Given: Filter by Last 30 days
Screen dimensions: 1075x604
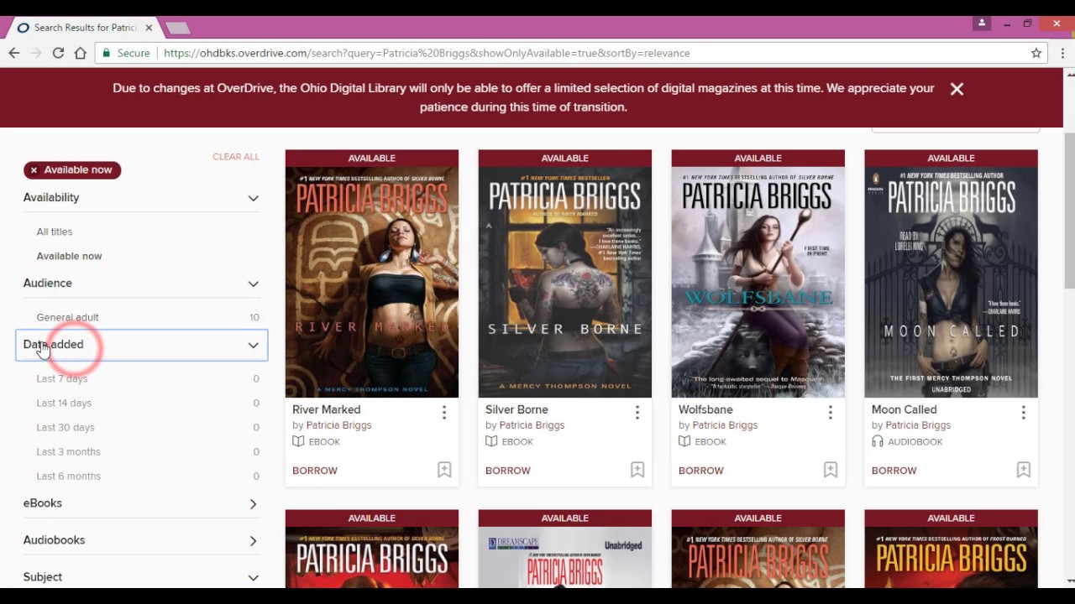Looking at the screenshot, I should [66, 427].
